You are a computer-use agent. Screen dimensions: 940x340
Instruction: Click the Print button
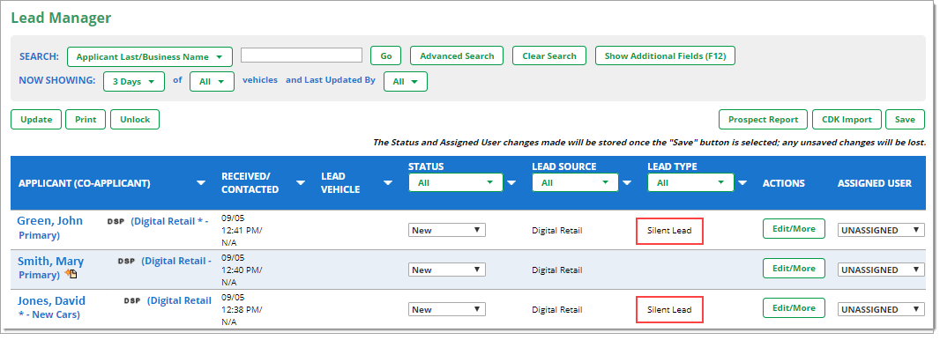pos(86,119)
